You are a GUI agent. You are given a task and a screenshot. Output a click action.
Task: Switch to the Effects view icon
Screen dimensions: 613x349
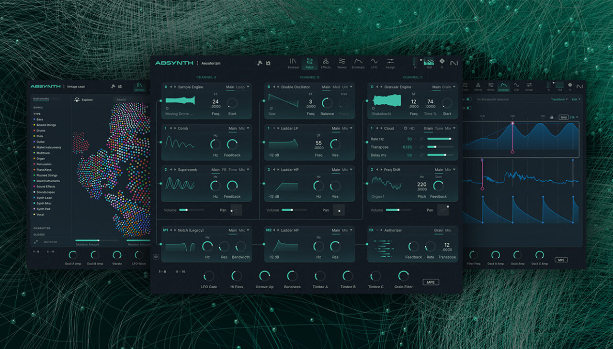tap(325, 63)
